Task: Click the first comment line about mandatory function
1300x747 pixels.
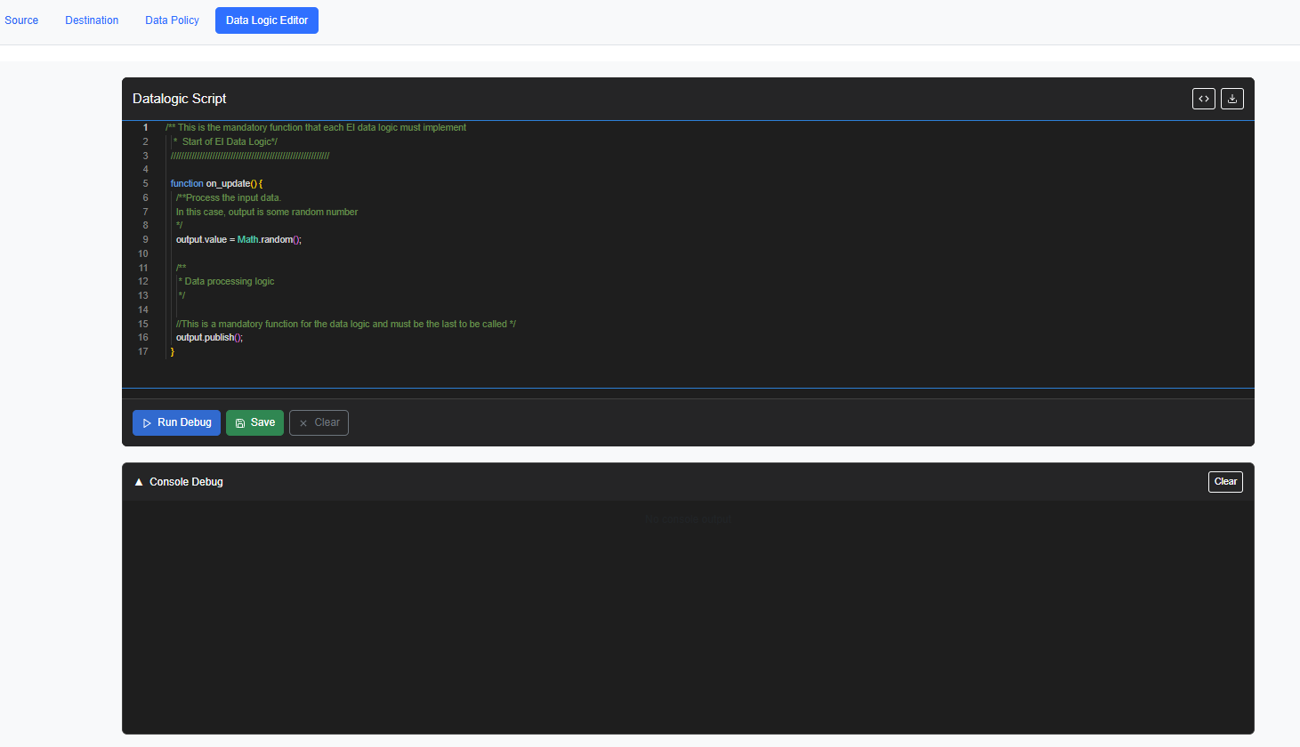Action: pos(316,128)
